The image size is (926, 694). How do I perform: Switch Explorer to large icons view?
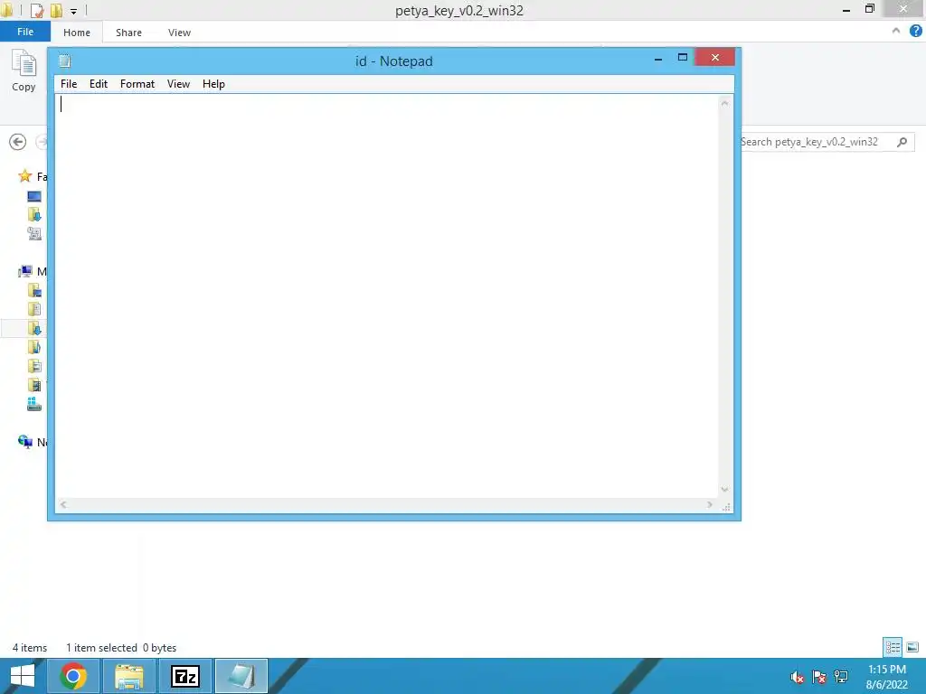tap(912, 647)
